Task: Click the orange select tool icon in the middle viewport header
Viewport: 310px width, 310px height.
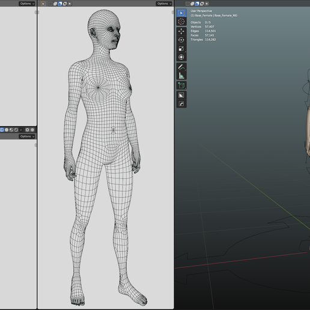Action: coord(43,4)
